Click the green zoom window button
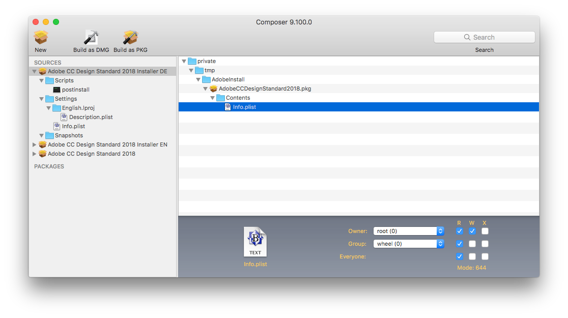 coord(56,22)
